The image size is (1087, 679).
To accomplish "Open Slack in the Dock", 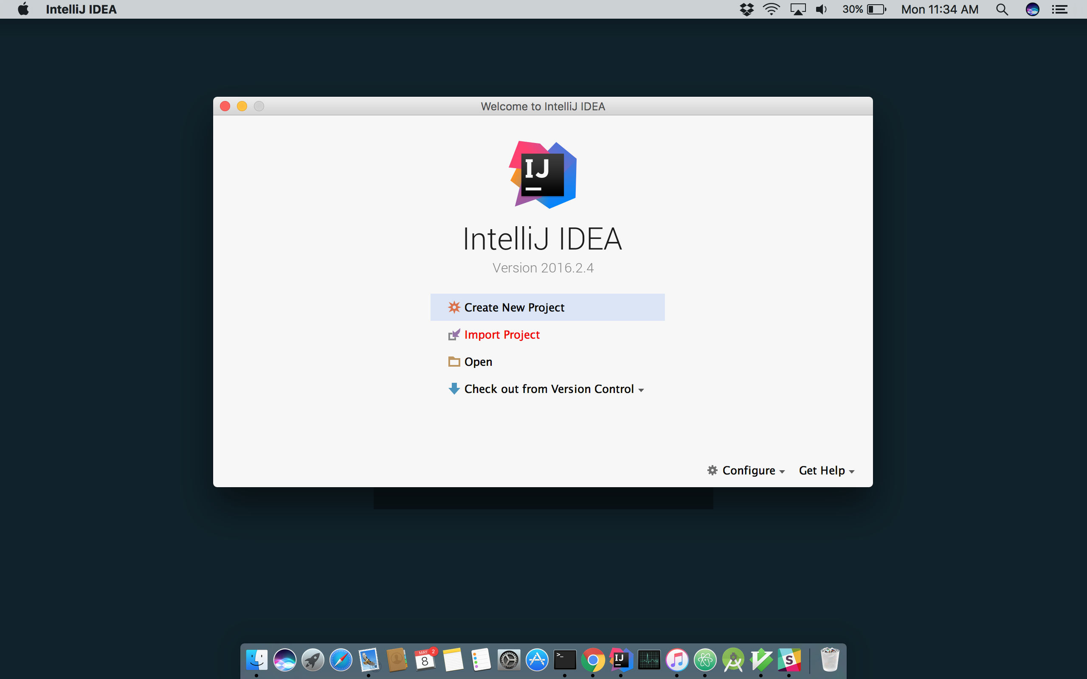I will click(x=789, y=659).
